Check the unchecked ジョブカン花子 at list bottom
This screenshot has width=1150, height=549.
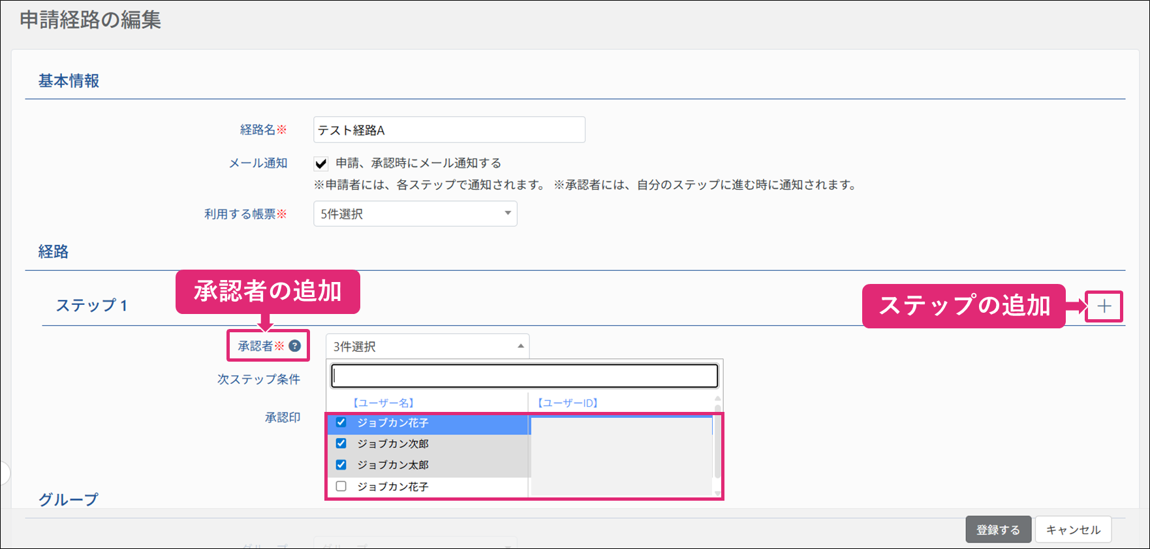pos(341,486)
